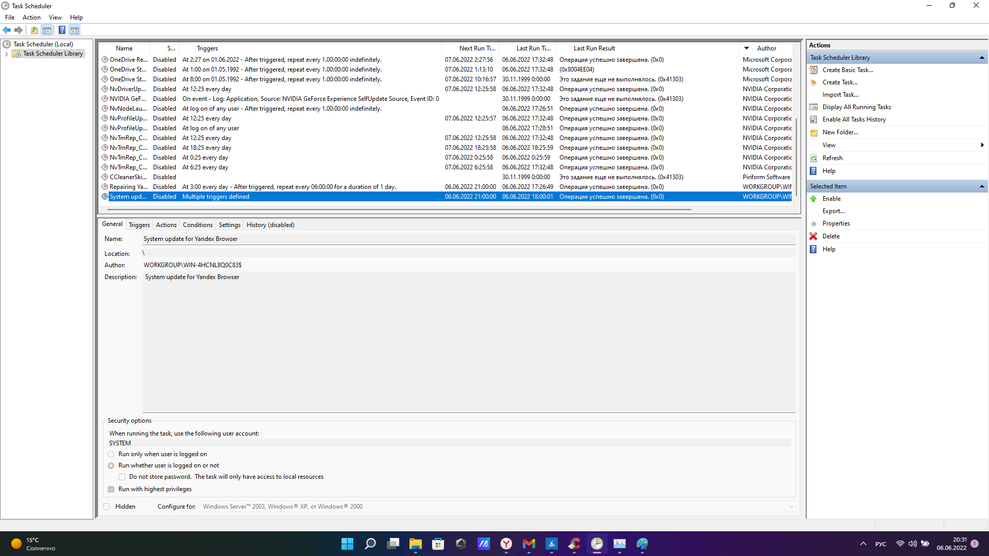Screen dimensions: 989x556
Task: Open the View menu
Action: click(x=55, y=18)
